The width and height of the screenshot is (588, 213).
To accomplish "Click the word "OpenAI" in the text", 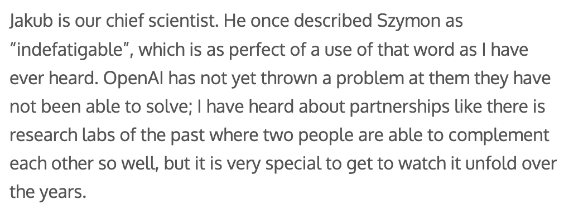I will click(x=133, y=79).
